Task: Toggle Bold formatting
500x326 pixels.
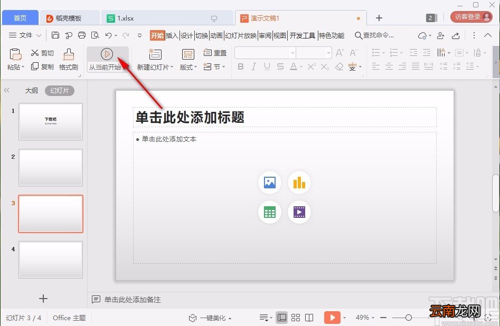Action: click(x=241, y=66)
